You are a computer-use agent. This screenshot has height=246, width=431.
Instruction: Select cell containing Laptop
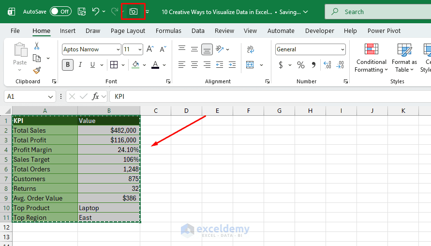[109, 208]
